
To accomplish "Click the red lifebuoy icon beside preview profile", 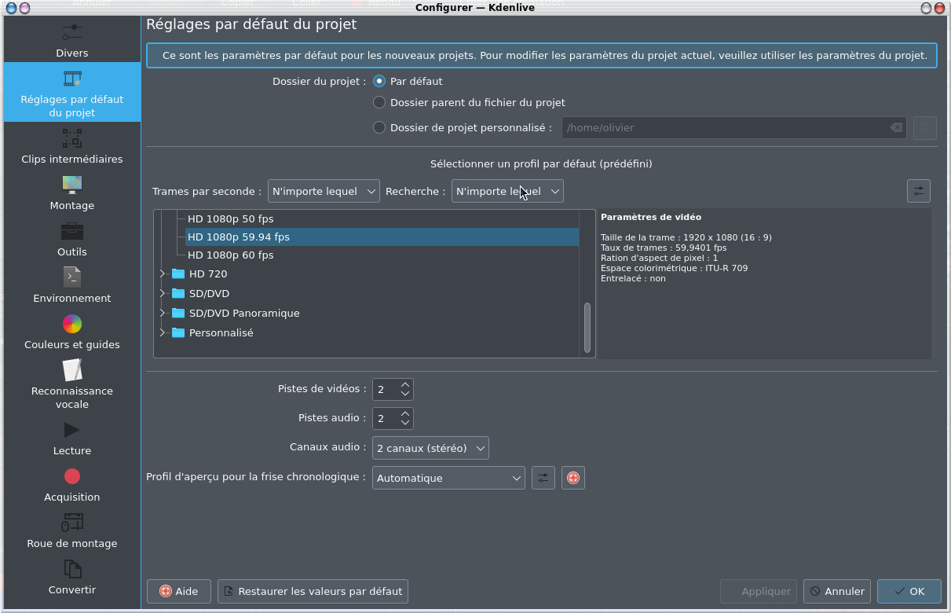I will click(573, 478).
